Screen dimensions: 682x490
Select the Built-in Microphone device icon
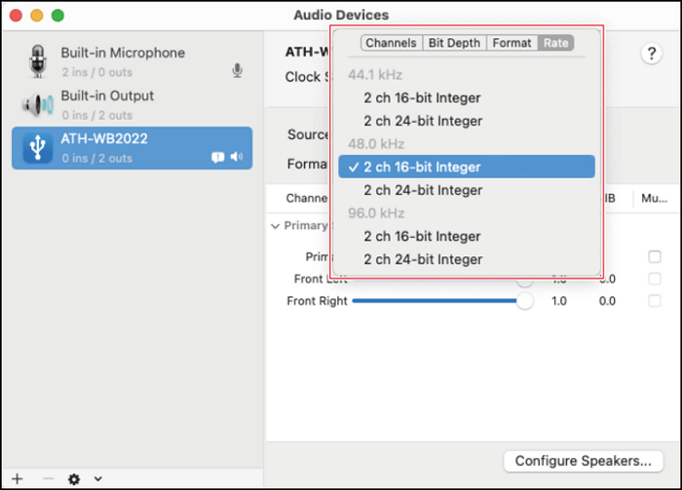tap(37, 60)
